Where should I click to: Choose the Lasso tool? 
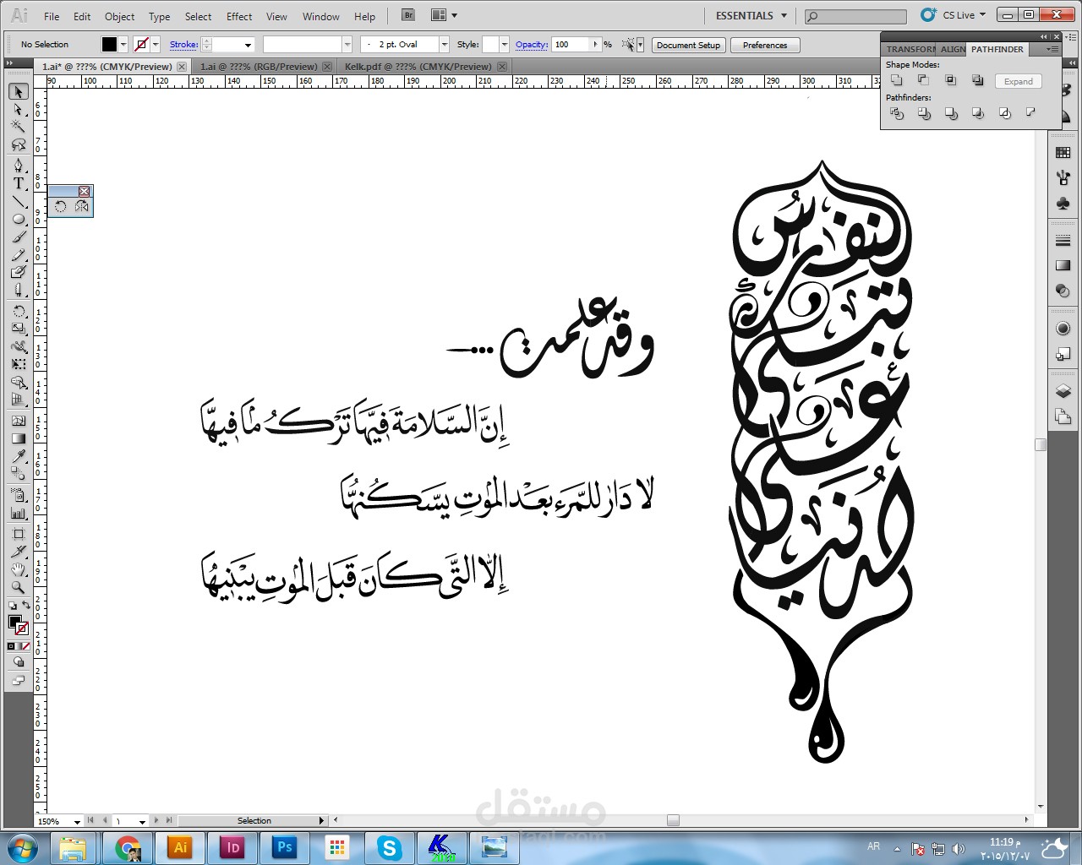pos(18,144)
